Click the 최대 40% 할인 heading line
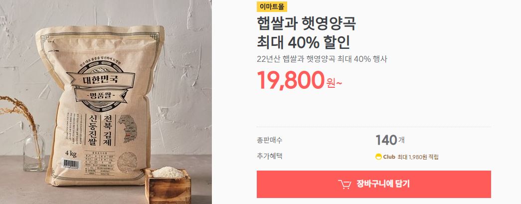Image resolution: width=521 pixels, height=204 pixels. coord(304,42)
